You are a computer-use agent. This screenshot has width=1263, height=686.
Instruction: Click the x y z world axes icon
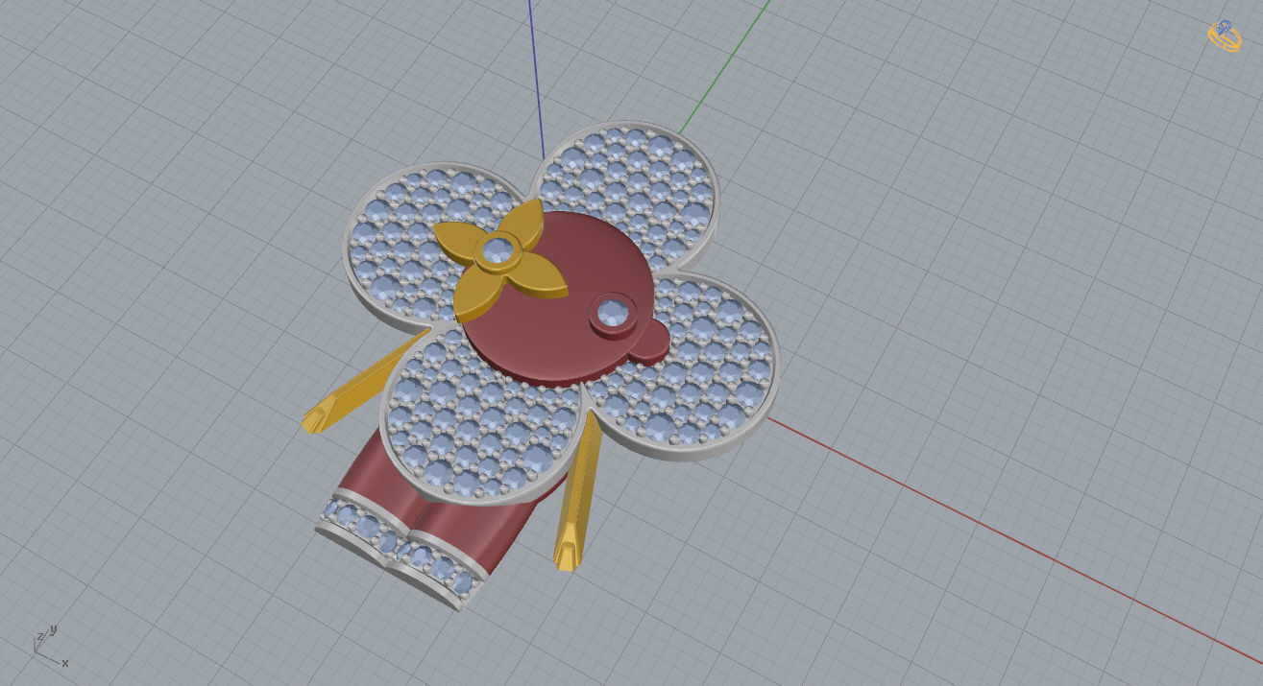[49, 646]
